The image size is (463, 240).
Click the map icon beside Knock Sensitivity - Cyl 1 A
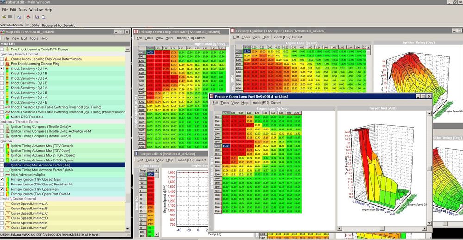tap(7, 68)
